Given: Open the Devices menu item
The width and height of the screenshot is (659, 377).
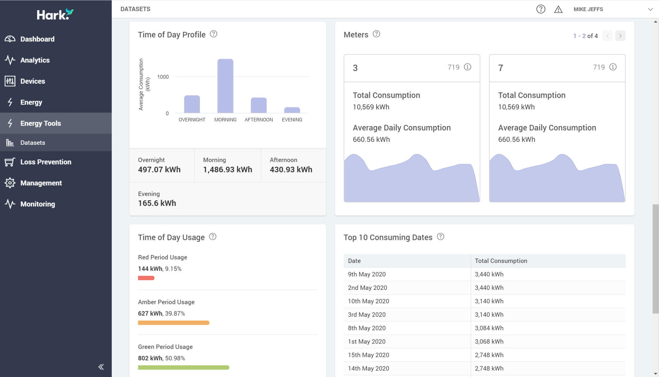Looking at the screenshot, I should (56, 81).
